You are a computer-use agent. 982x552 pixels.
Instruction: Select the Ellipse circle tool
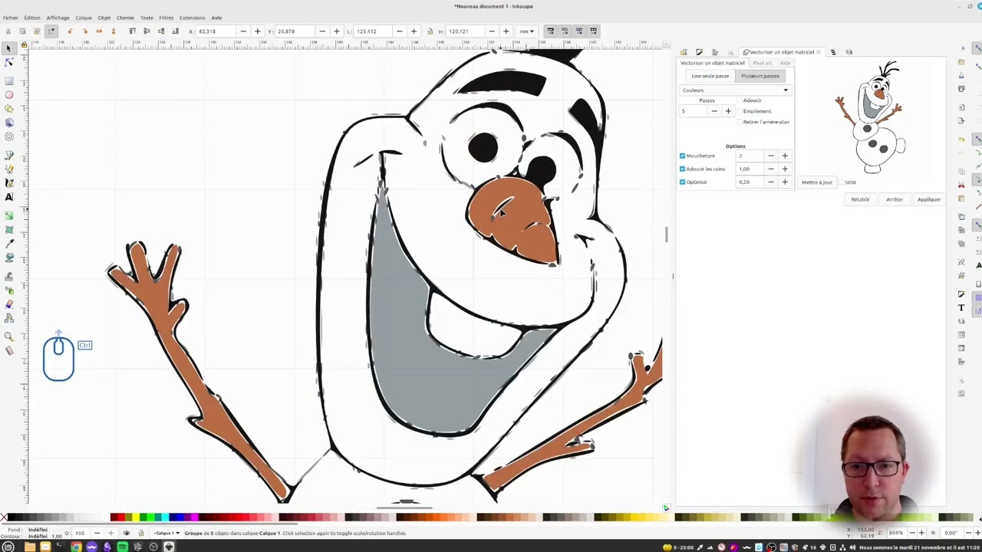click(9, 95)
